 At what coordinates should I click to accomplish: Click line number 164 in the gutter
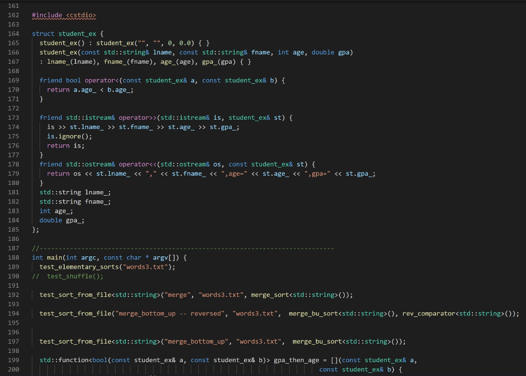tap(13, 33)
